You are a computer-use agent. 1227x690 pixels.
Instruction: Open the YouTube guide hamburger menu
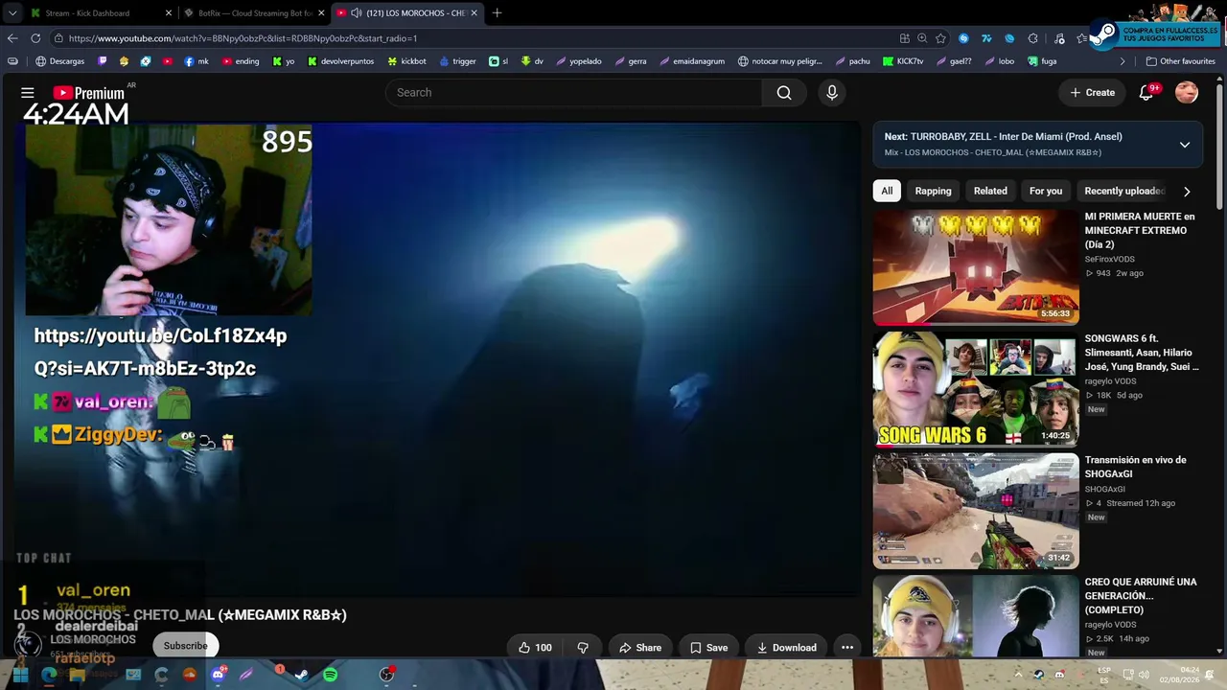pos(28,93)
